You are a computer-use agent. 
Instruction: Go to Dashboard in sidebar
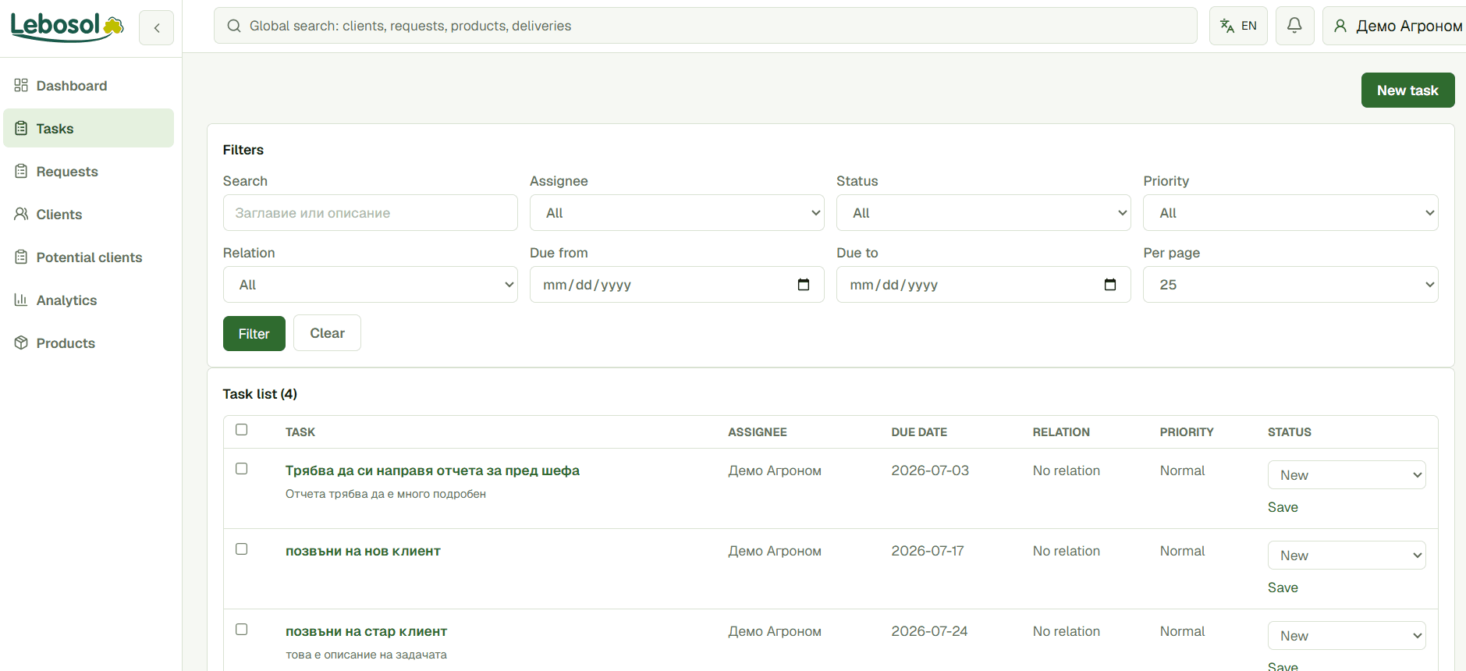(89, 85)
